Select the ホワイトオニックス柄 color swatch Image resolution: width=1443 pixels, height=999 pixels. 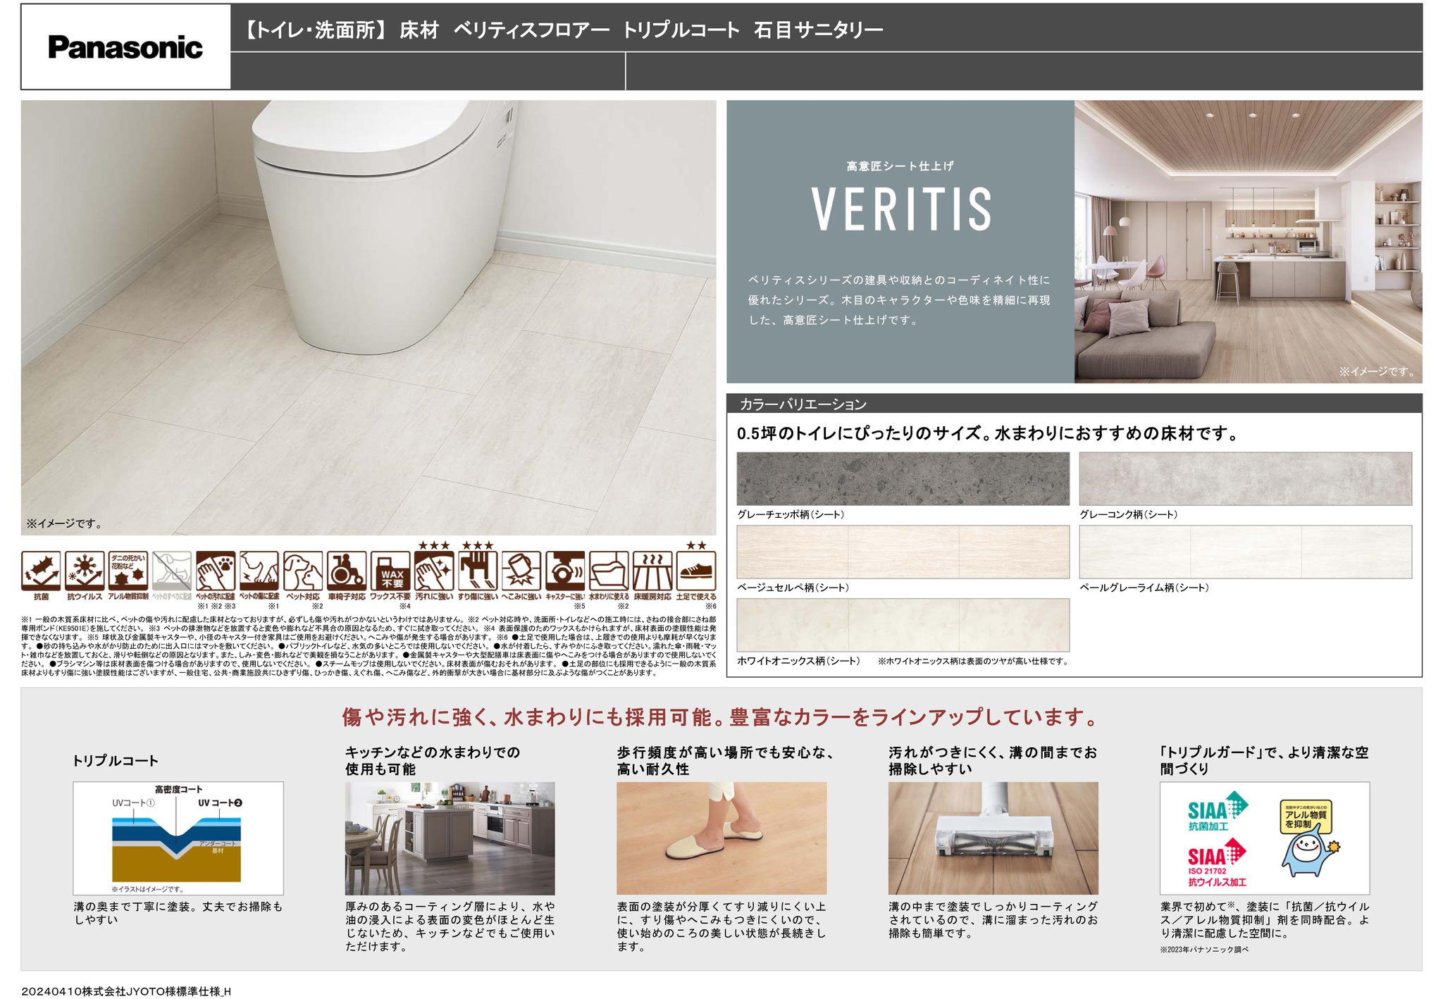point(903,625)
